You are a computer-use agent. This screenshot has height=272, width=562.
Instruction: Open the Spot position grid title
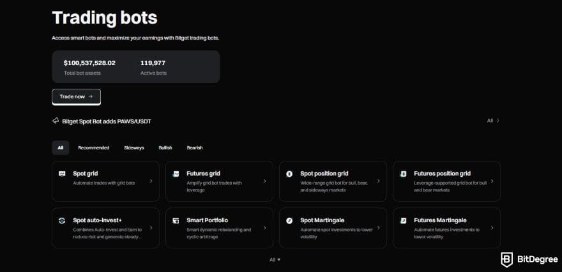(324, 174)
